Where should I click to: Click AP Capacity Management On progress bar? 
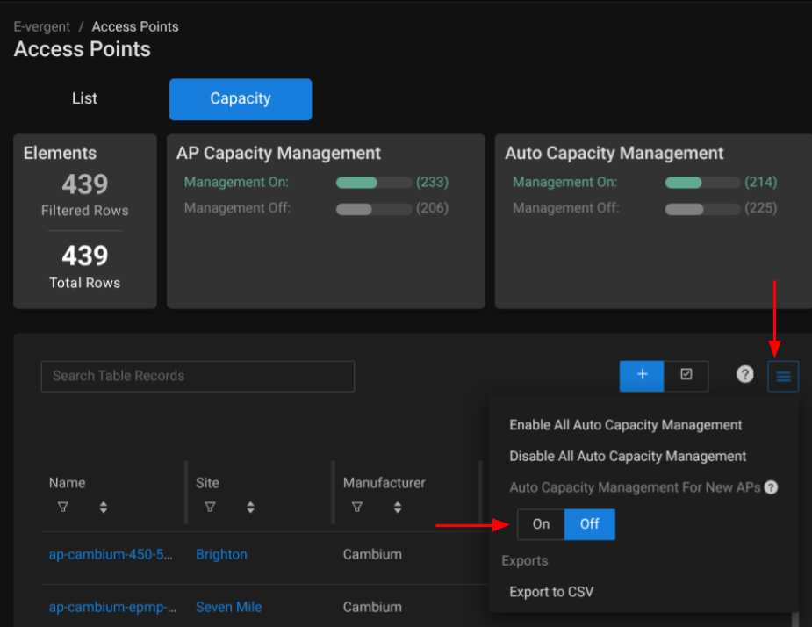(x=374, y=183)
